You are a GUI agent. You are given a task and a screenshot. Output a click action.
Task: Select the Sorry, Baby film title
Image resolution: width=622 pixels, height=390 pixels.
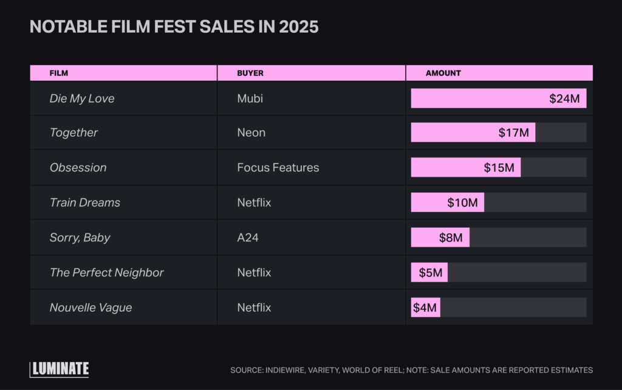(80, 238)
